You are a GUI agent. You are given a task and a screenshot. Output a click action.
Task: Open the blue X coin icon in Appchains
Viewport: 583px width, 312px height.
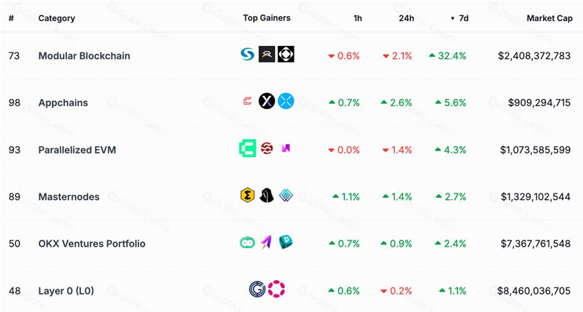tap(286, 101)
